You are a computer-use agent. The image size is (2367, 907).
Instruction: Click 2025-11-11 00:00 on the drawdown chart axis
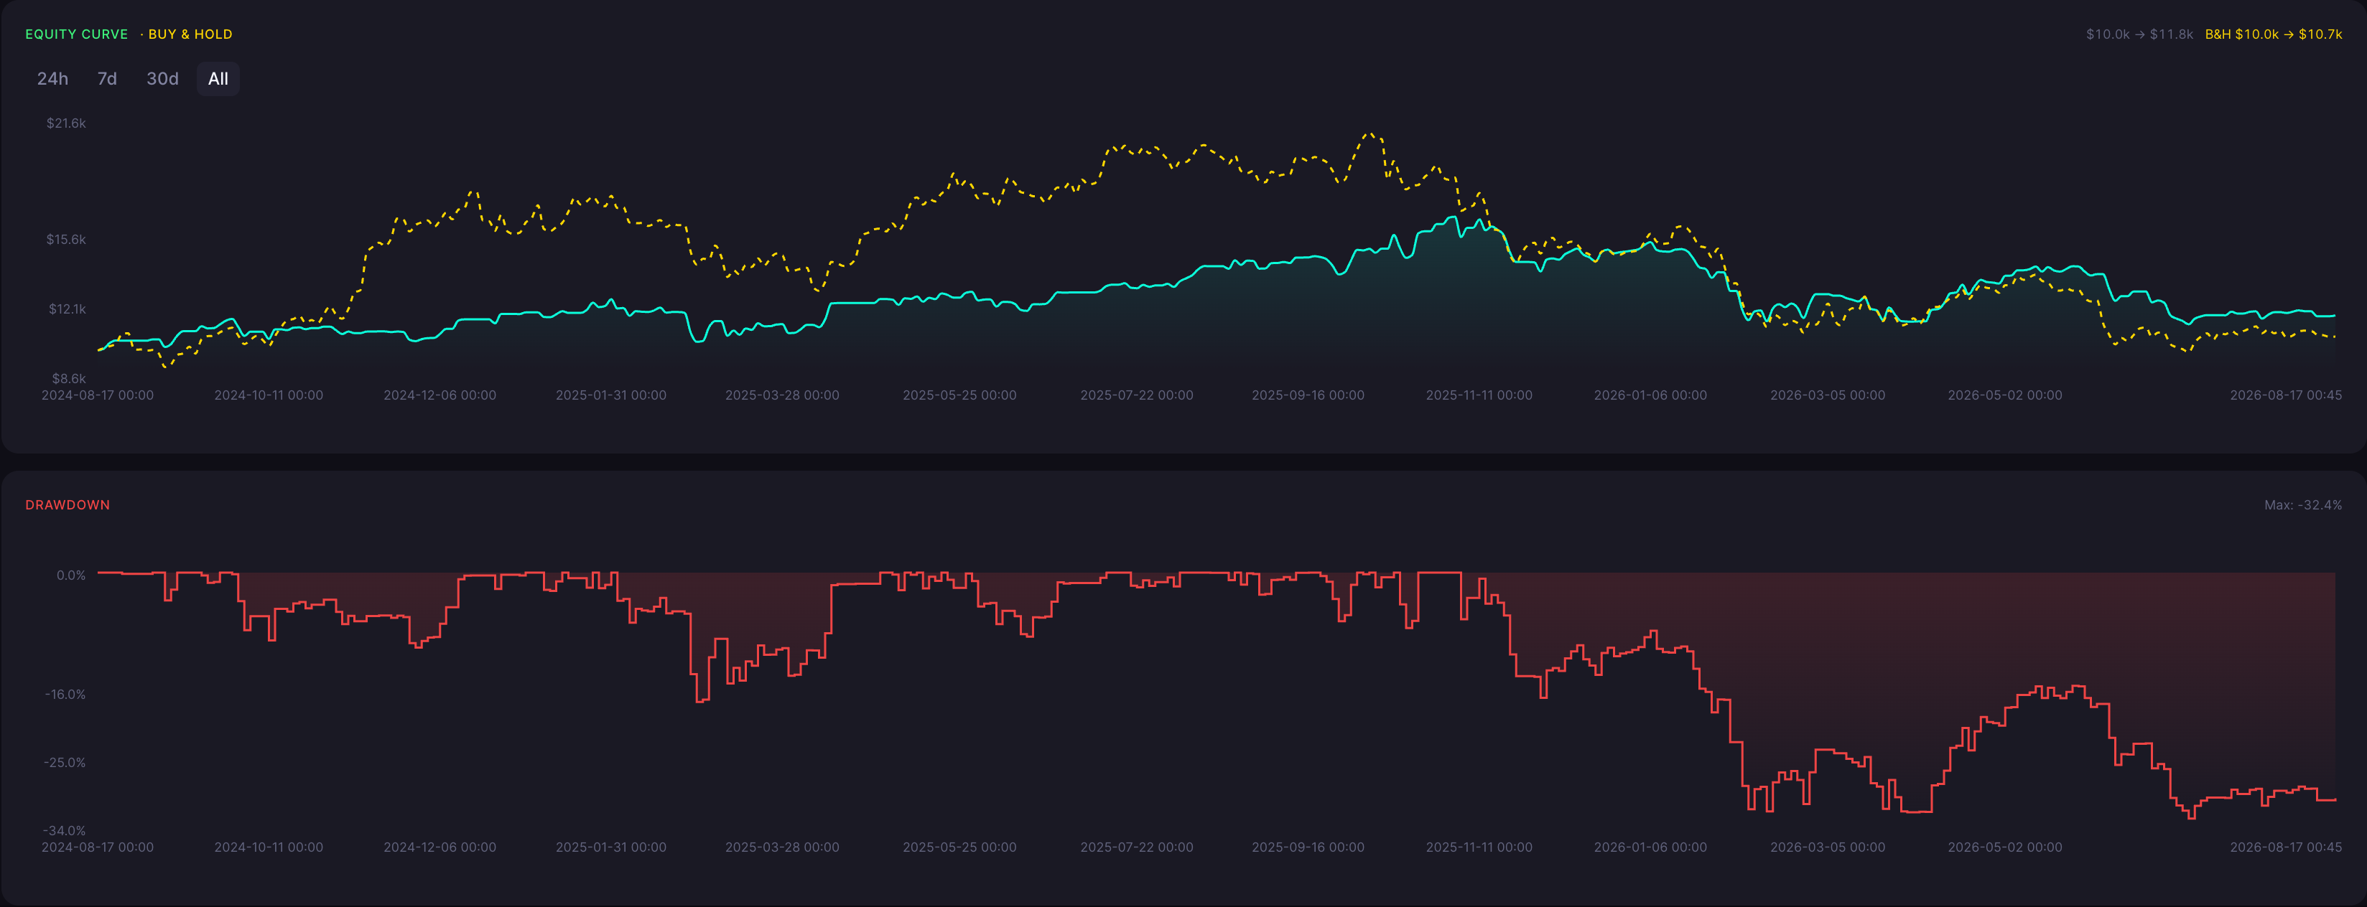point(1479,847)
